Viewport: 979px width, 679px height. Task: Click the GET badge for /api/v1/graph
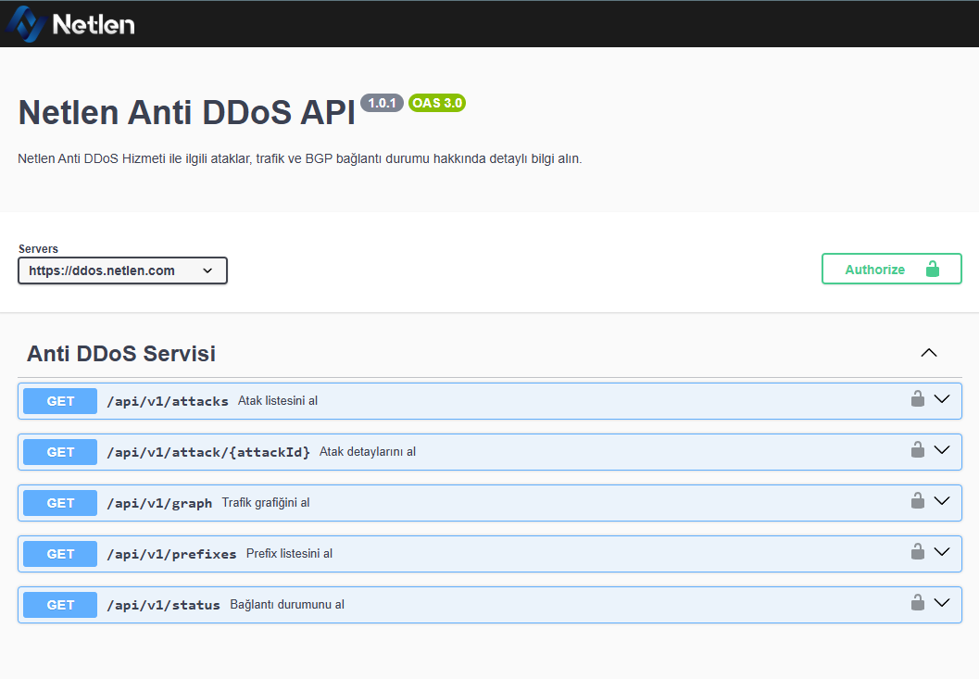coord(60,503)
